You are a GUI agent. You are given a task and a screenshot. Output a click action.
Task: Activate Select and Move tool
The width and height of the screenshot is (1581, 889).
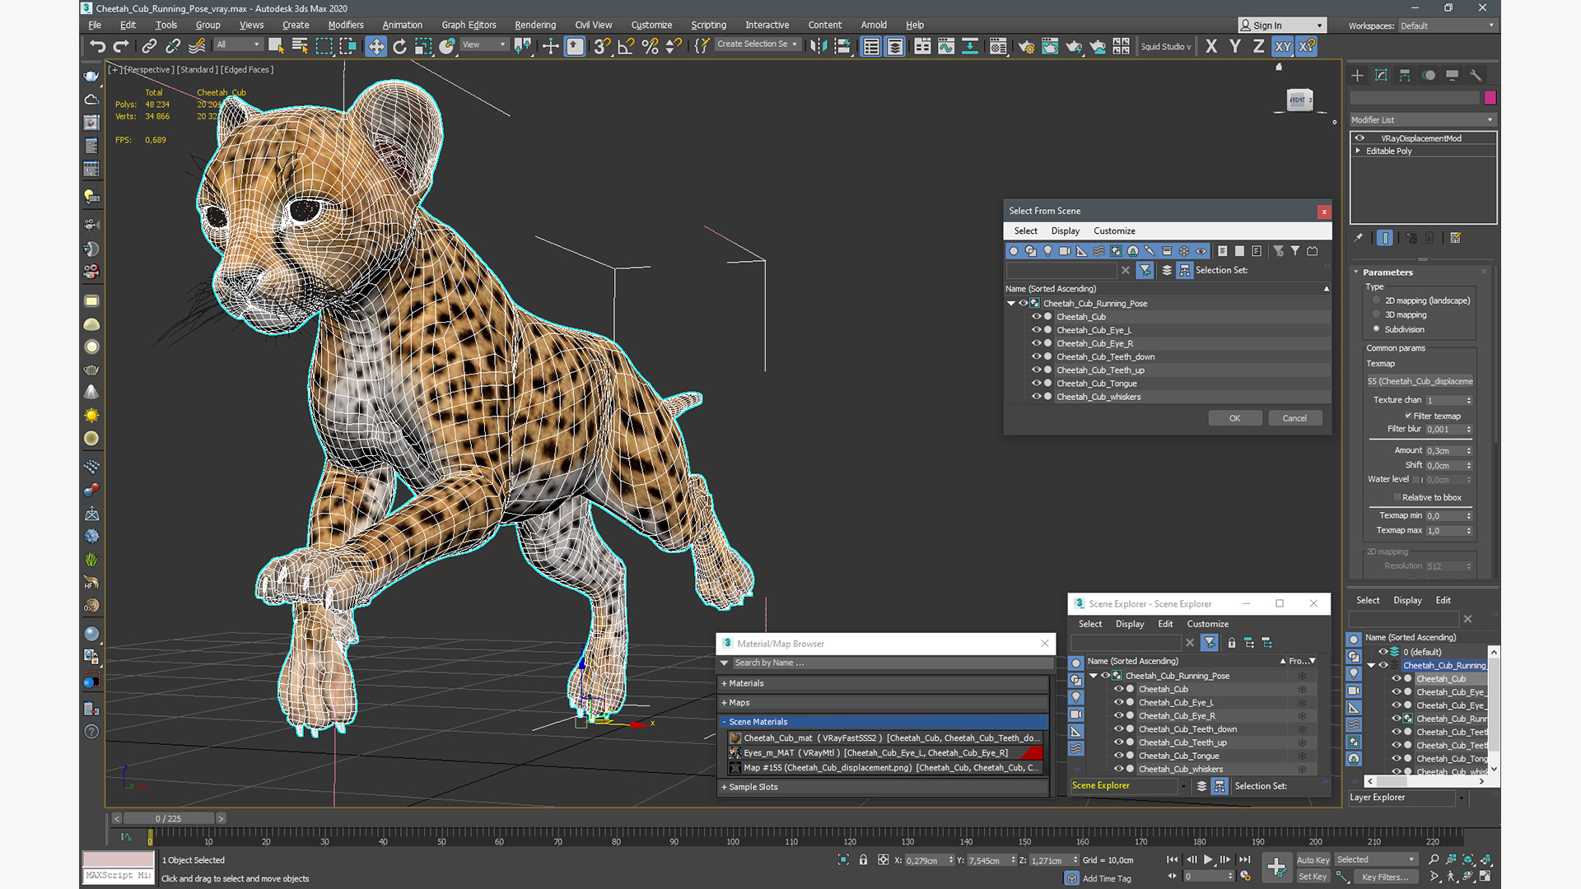click(375, 46)
